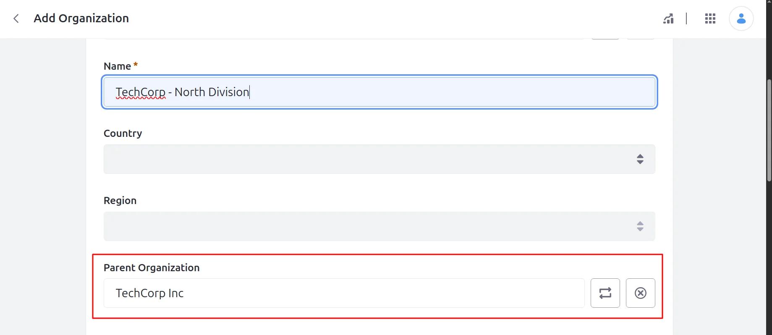Click the up-down arrows in the Region field

click(640, 226)
